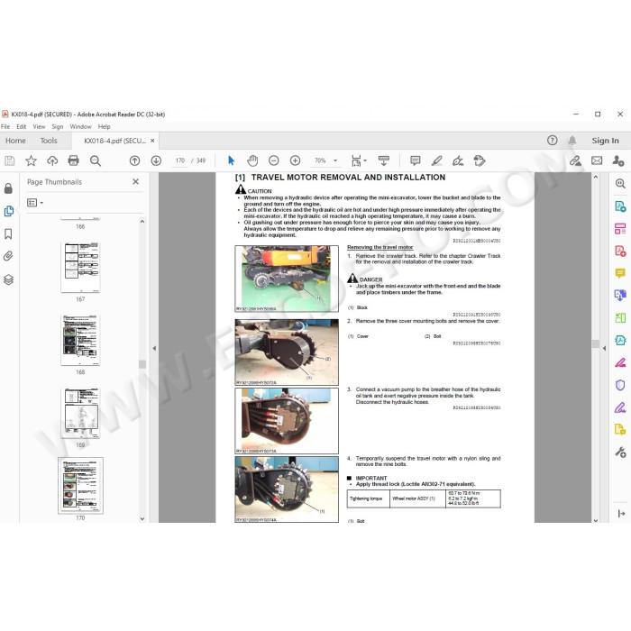Select the page 168 thumbnail

click(x=80, y=340)
